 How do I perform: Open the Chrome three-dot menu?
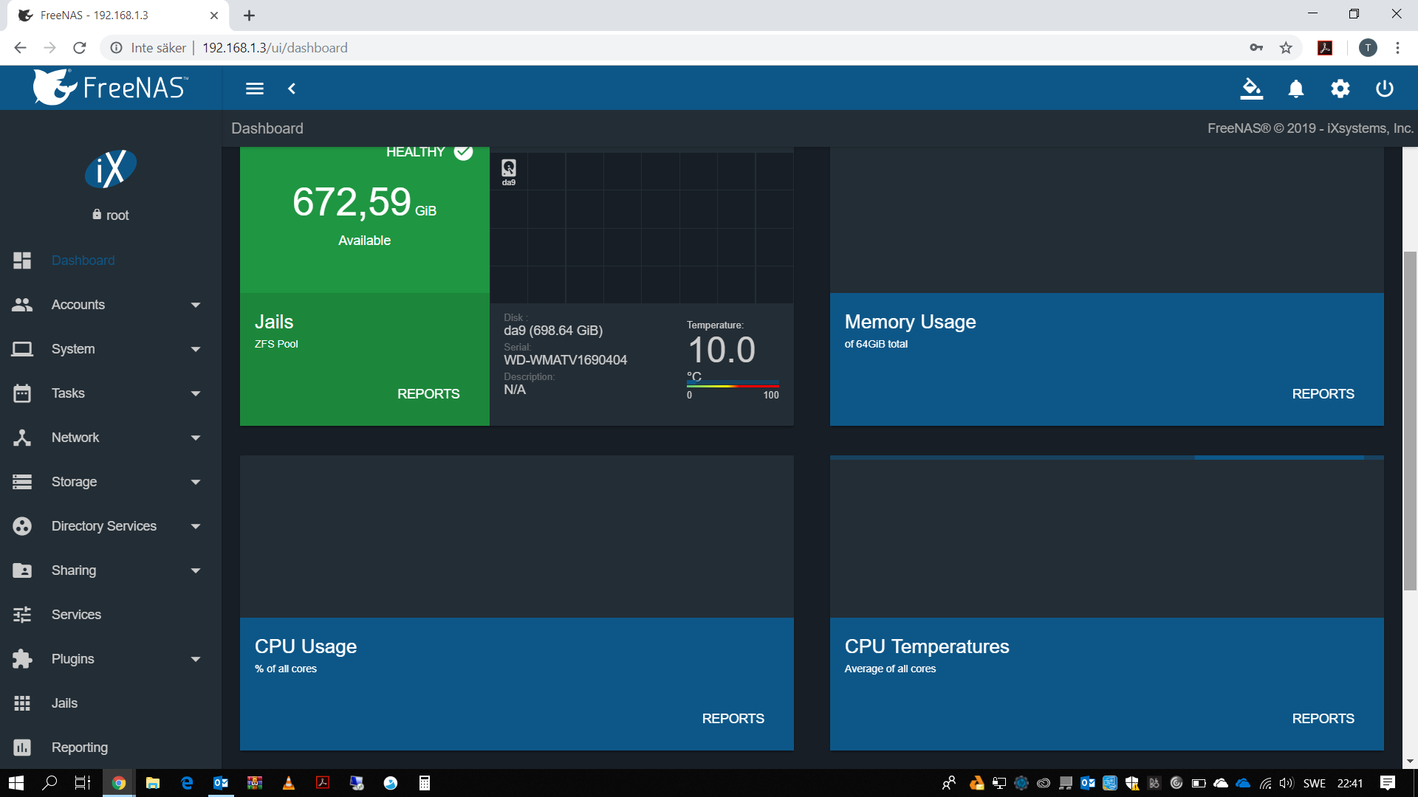click(1397, 48)
